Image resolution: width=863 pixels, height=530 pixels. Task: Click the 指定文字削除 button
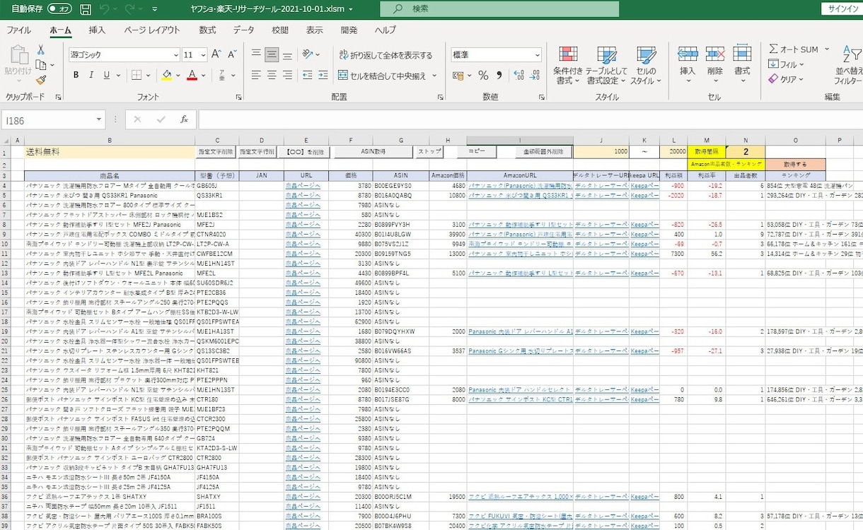tap(216, 151)
